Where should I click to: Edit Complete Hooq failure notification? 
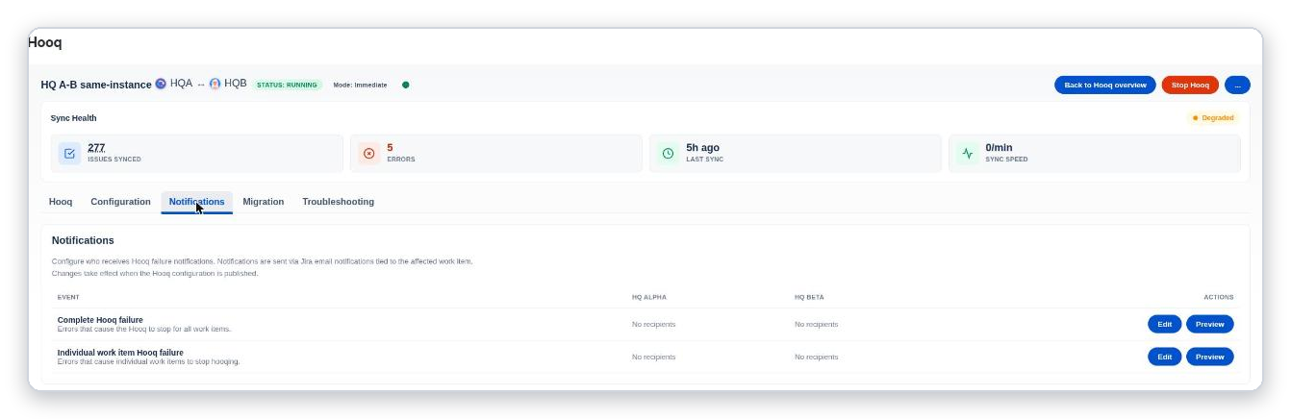tap(1164, 324)
